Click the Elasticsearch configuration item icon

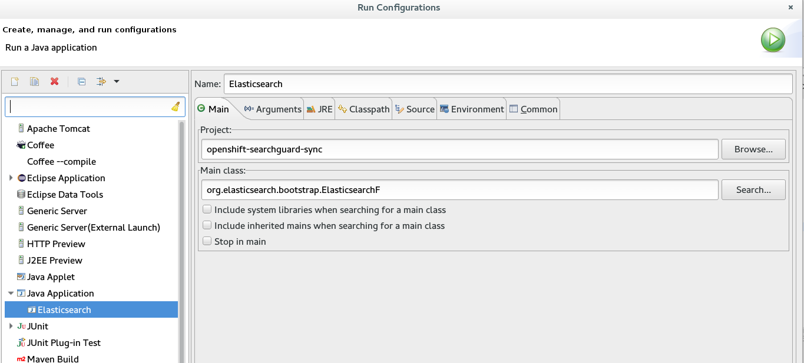(32, 309)
